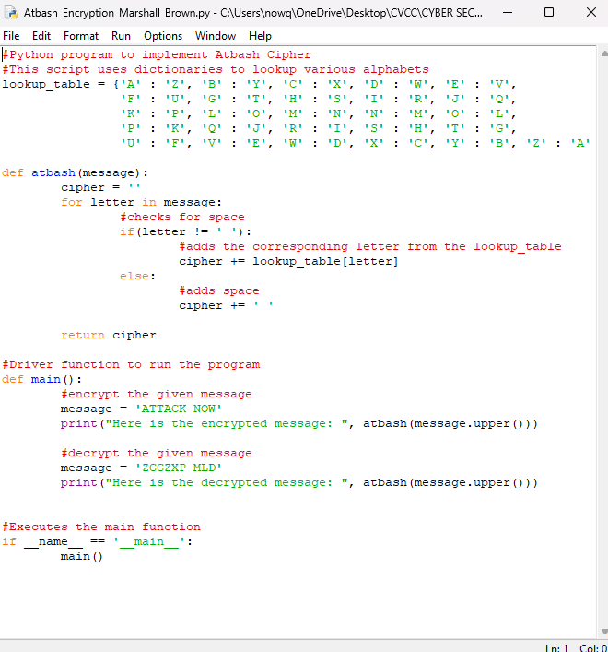The width and height of the screenshot is (608, 652).
Task: Click the 'return cipher' line
Action: [x=109, y=335]
